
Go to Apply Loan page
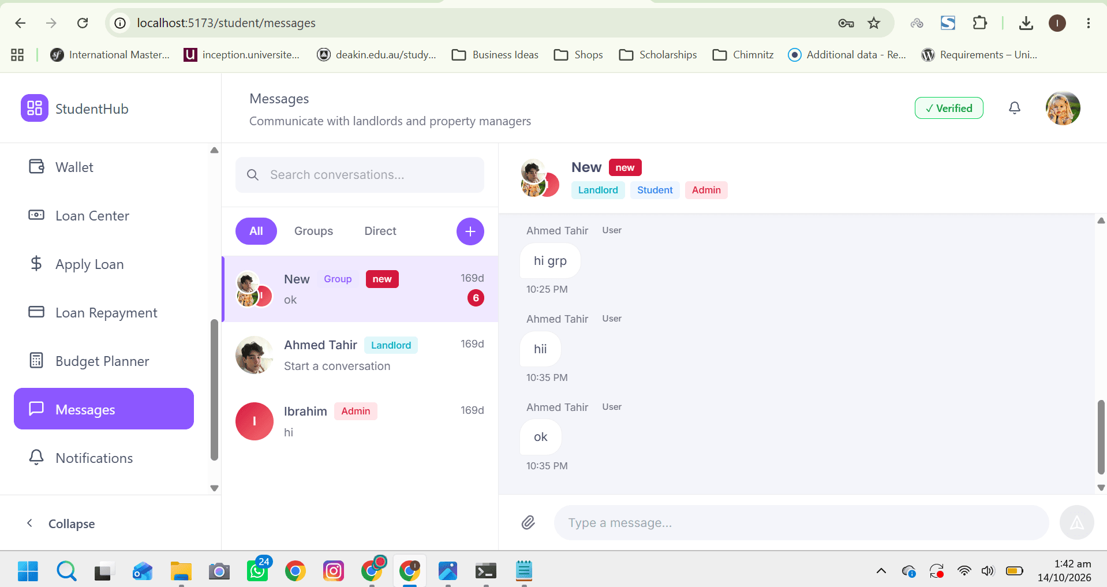coord(104,264)
